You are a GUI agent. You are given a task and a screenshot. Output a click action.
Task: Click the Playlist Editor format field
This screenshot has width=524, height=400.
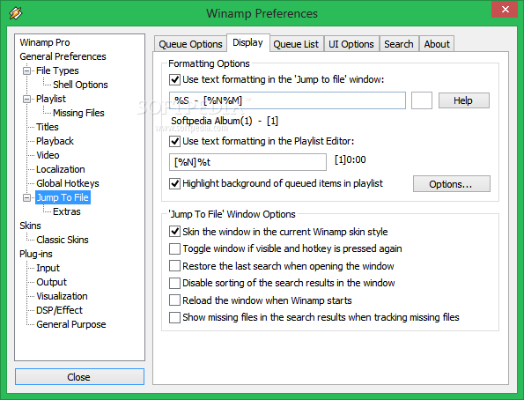[x=248, y=162]
